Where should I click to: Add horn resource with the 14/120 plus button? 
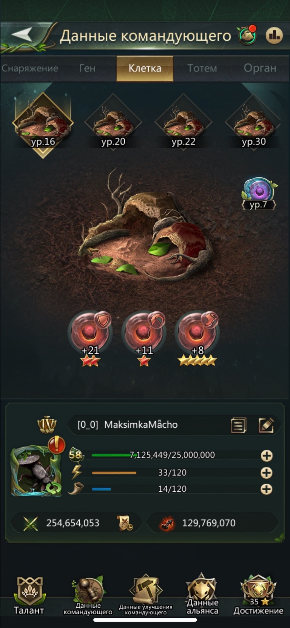coord(266,489)
